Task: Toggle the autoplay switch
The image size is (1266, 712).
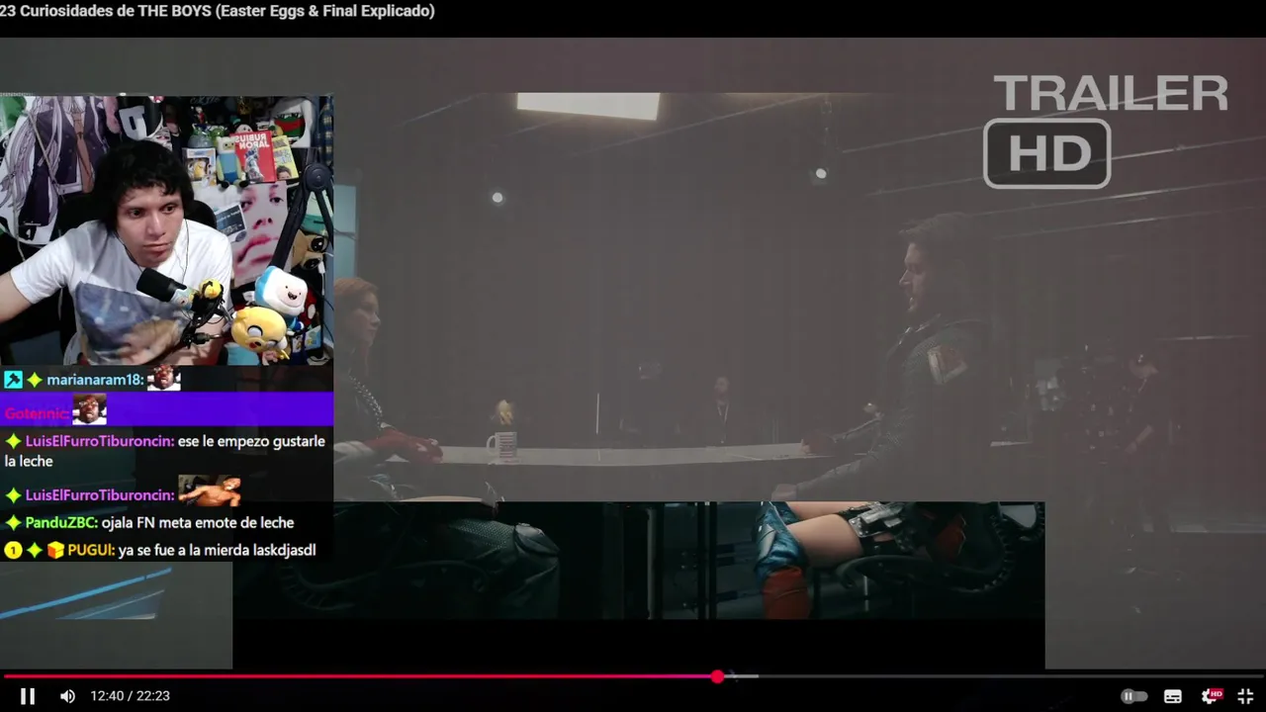Action: tap(1133, 696)
